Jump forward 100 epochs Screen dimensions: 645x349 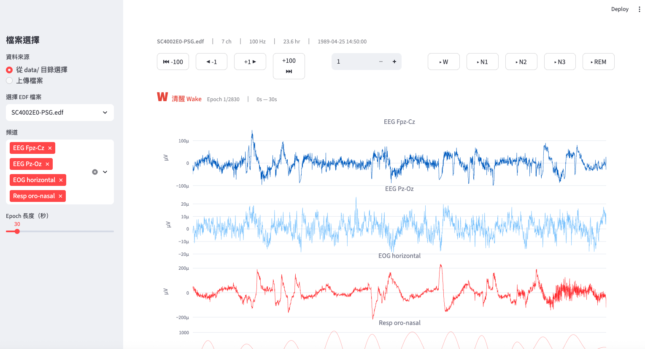pyautogui.click(x=289, y=66)
